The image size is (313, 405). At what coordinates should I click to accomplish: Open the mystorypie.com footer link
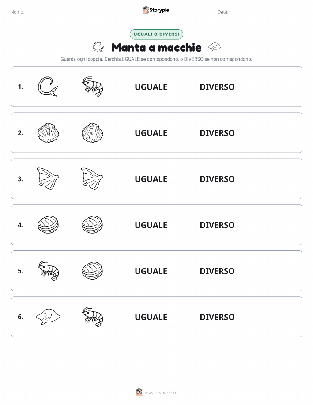tap(161, 393)
